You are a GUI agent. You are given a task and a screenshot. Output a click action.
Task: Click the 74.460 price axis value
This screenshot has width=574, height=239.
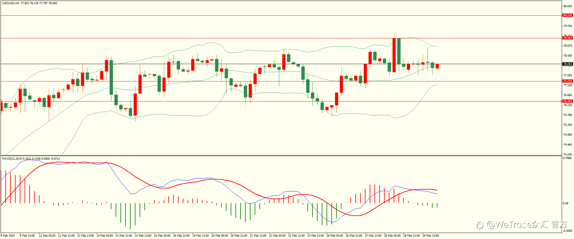tap(567, 145)
